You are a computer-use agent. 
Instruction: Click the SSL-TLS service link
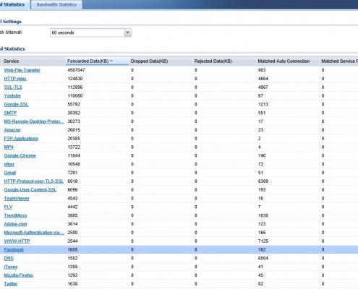[13, 87]
